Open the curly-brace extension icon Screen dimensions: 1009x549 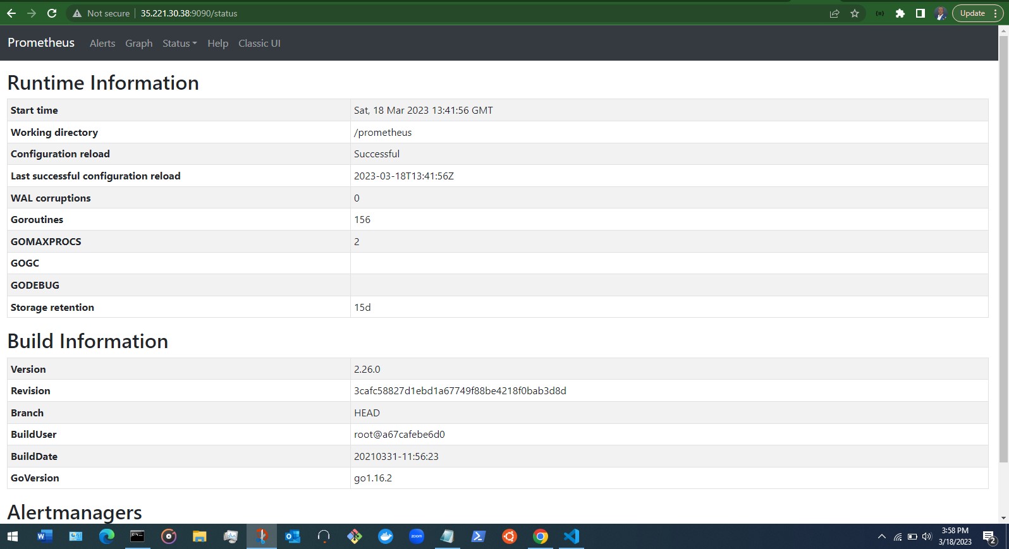(879, 13)
